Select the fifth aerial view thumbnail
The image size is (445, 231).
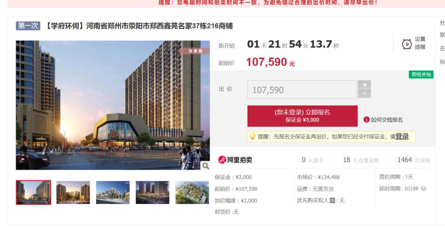pos(192,192)
